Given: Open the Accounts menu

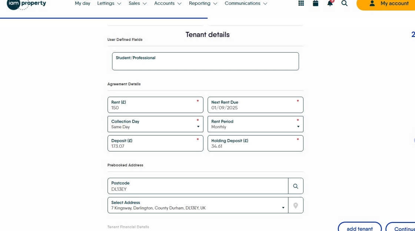Looking at the screenshot, I should coord(167,3).
